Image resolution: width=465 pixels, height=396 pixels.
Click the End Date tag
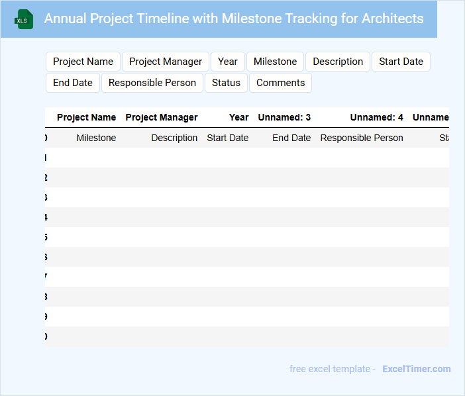pos(73,83)
